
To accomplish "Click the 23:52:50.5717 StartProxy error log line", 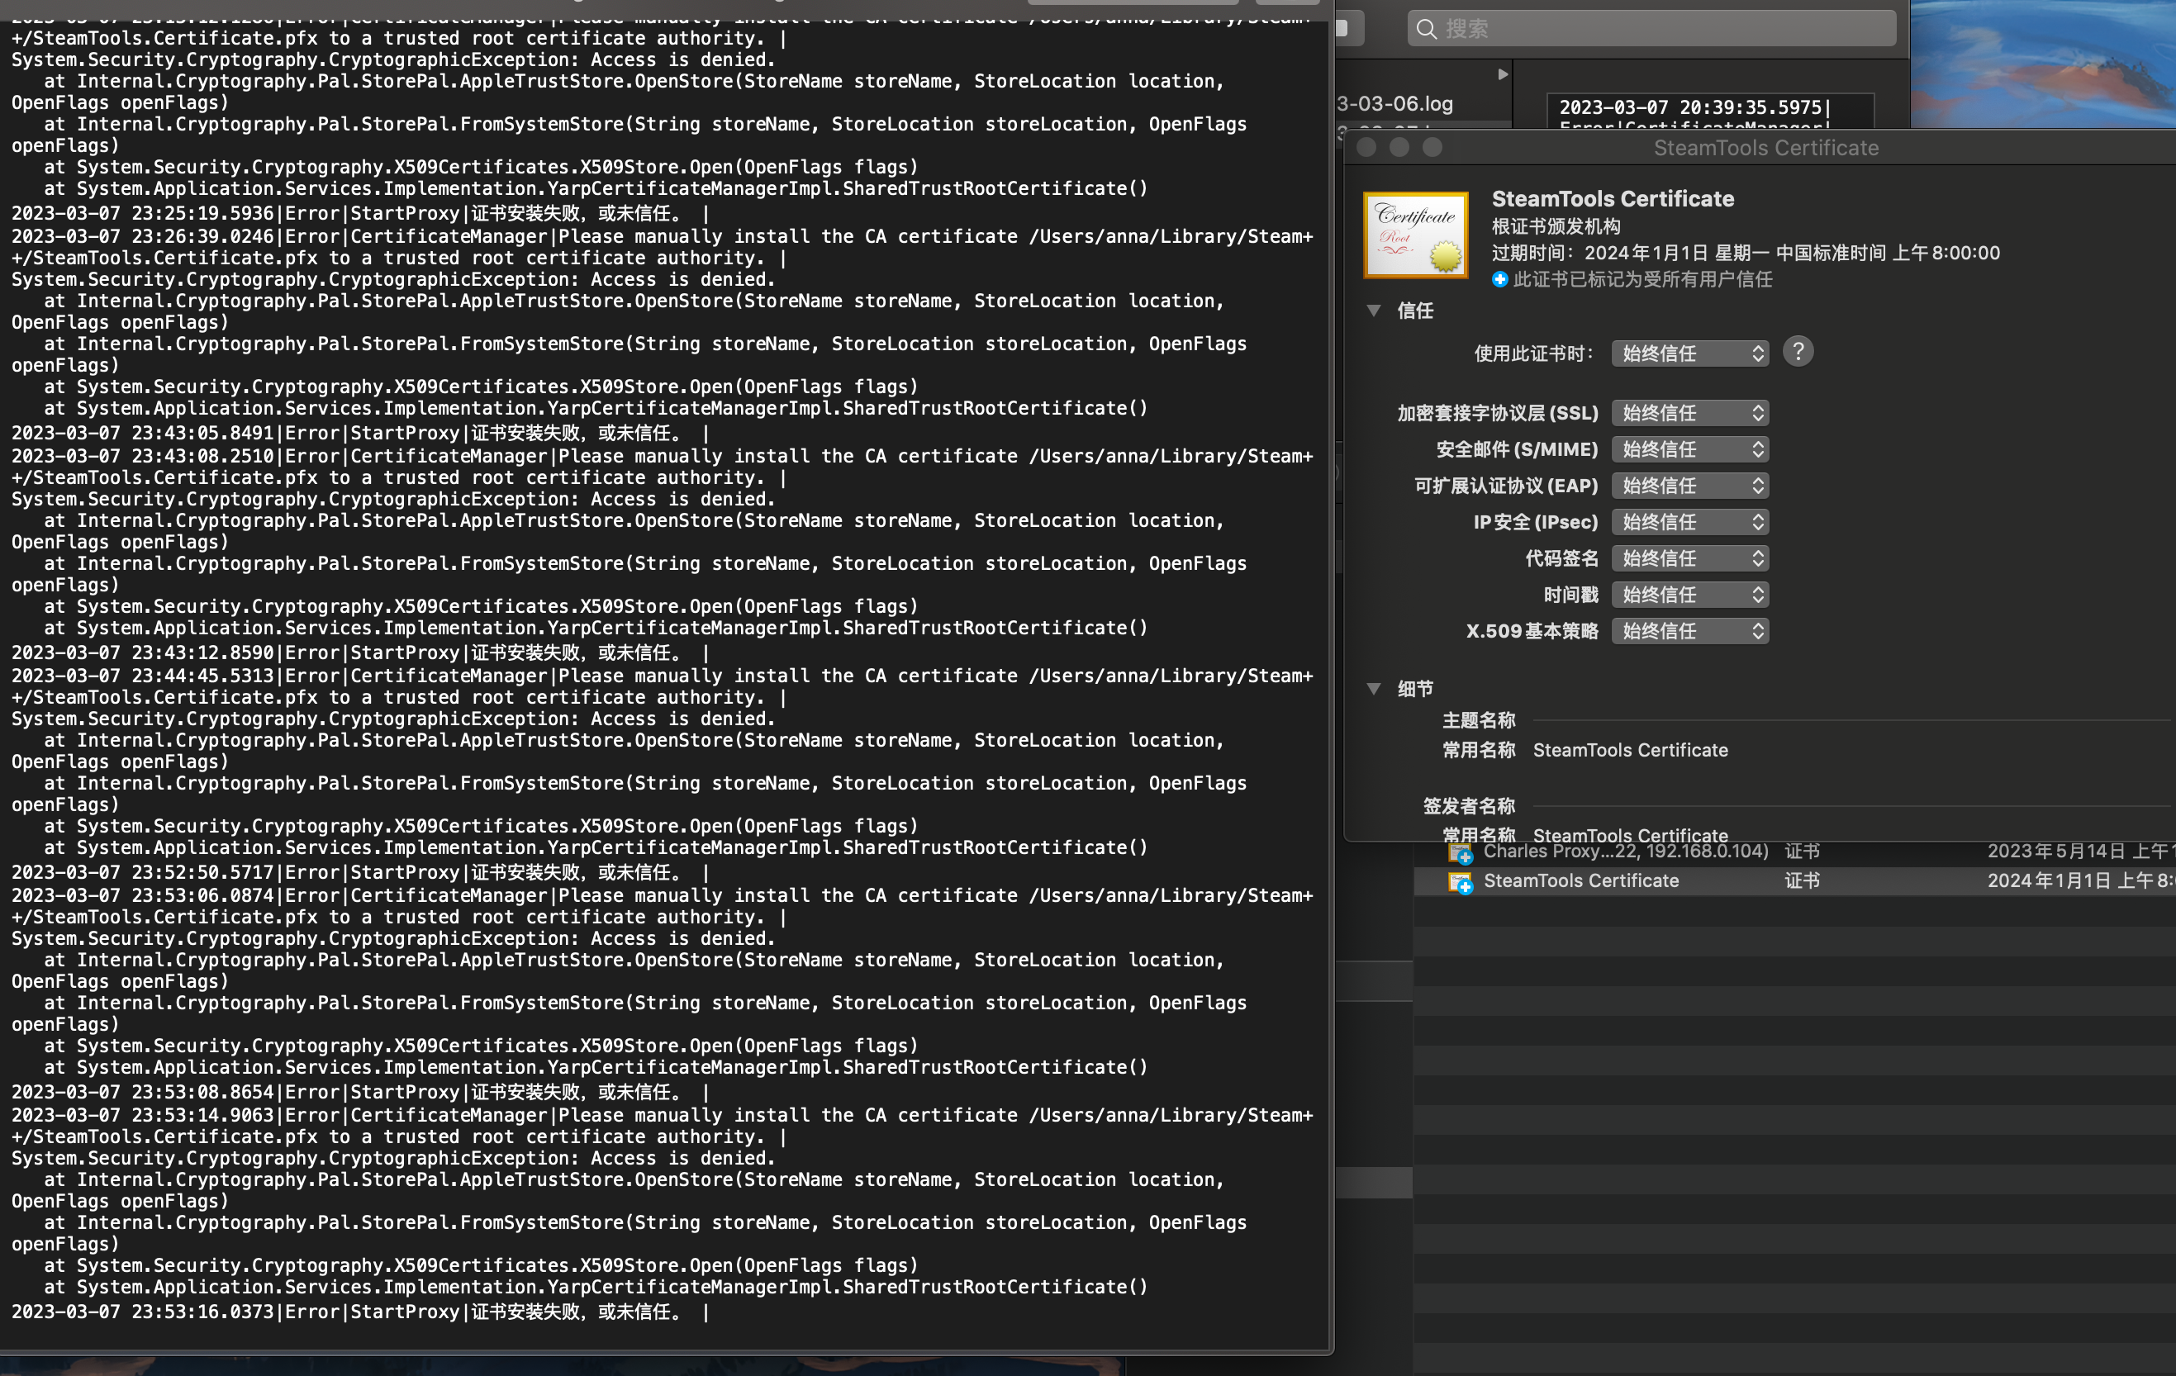I will [x=359, y=872].
